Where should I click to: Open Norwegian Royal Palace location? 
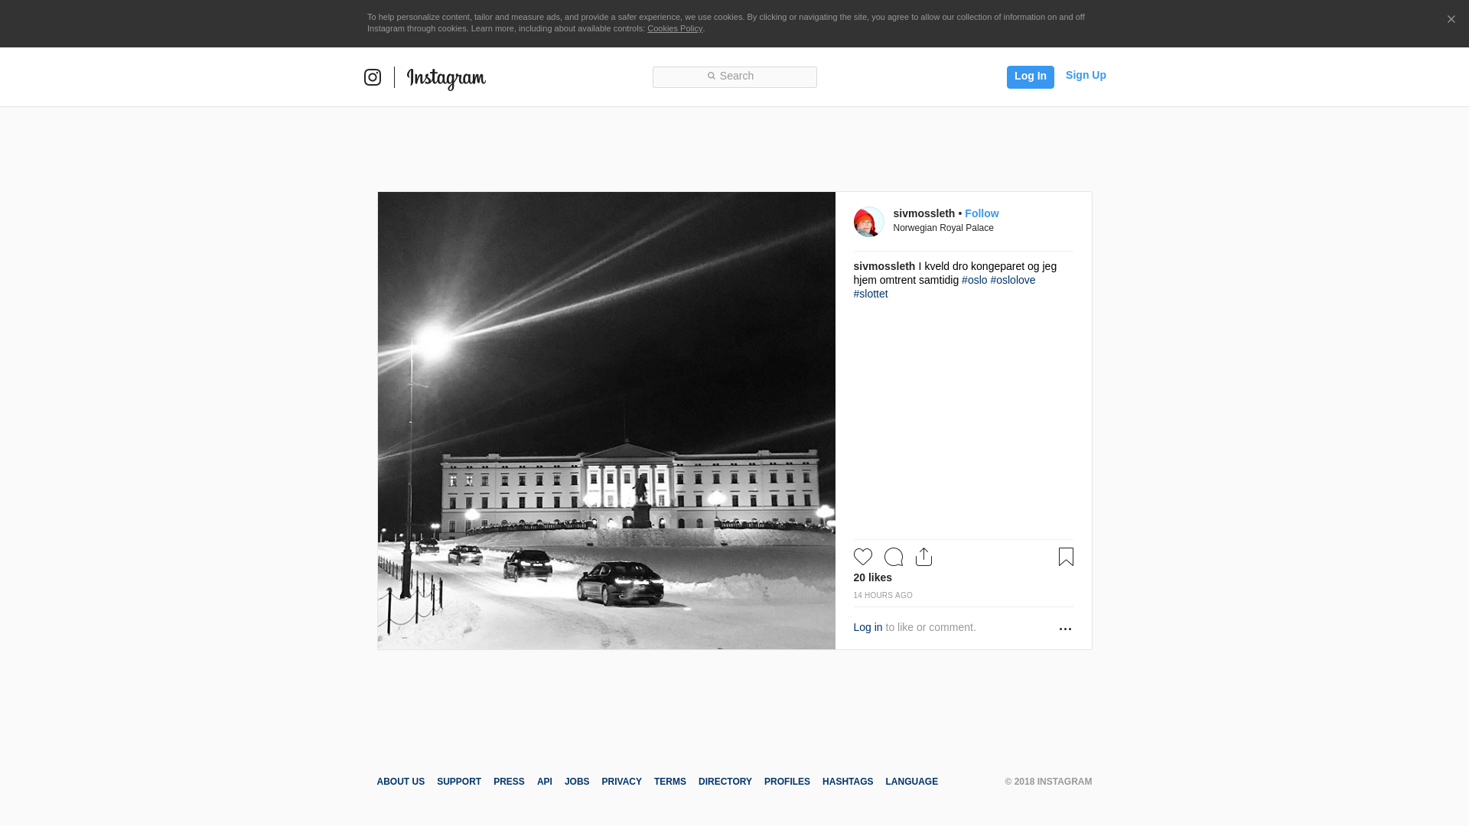pos(943,228)
